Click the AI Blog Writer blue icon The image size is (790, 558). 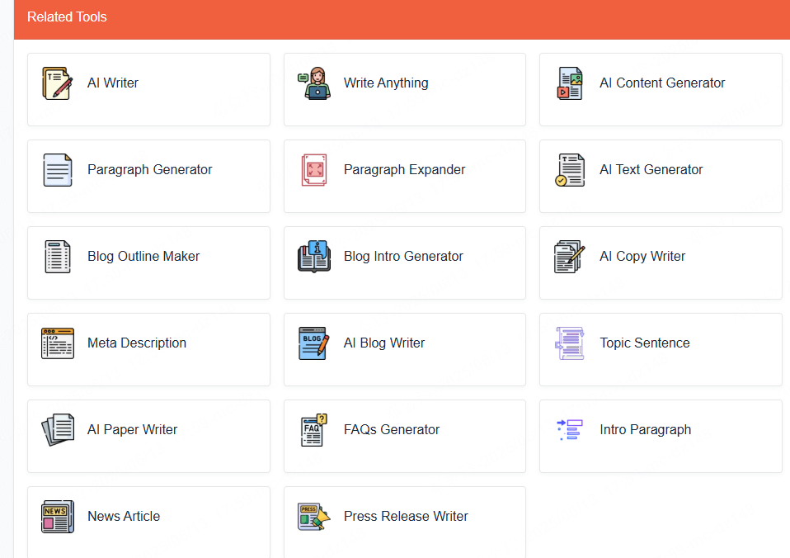[x=314, y=343]
